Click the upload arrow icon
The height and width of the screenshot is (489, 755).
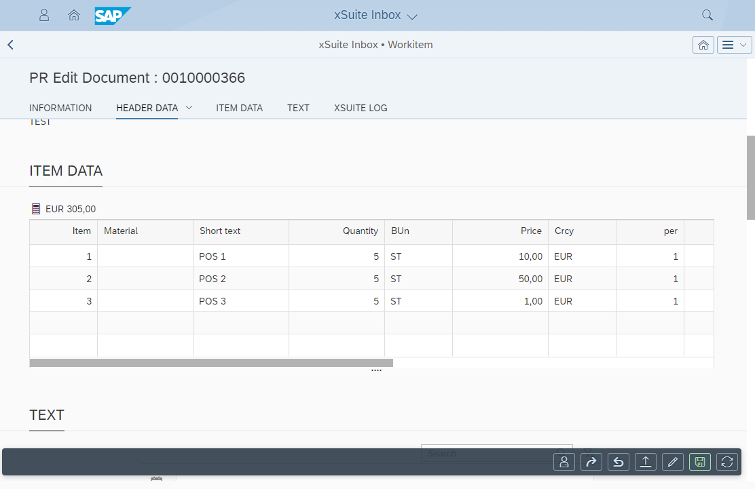tap(646, 462)
